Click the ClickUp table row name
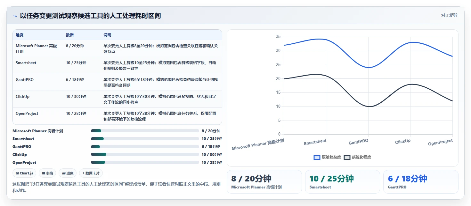Screen dimensions: 471x206 tap(22, 97)
